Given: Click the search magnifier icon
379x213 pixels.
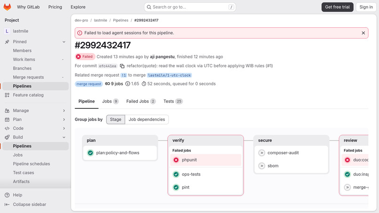Looking at the screenshot, I should coord(149,7).
